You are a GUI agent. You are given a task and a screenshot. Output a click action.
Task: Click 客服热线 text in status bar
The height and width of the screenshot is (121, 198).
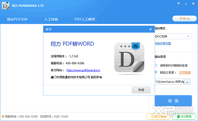pos(21,116)
